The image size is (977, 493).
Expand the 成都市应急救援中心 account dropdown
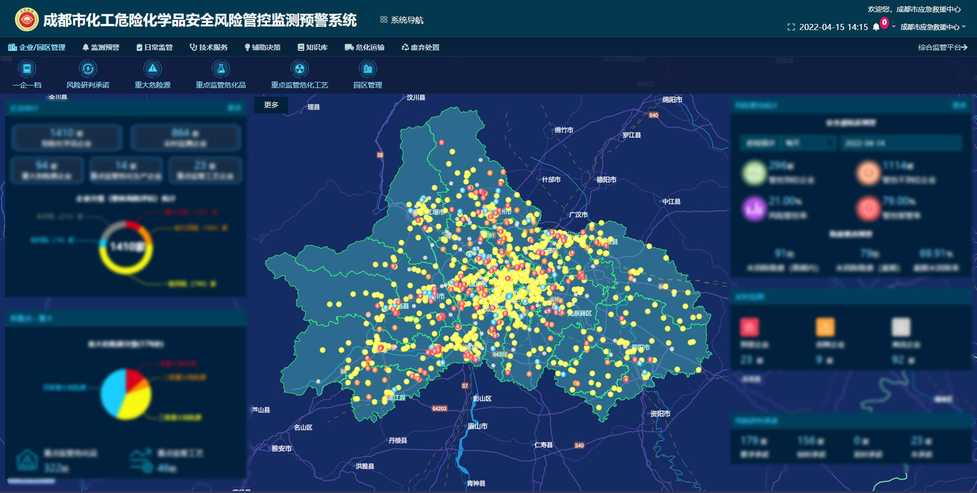pyautogui.click(x=933, y=27)
